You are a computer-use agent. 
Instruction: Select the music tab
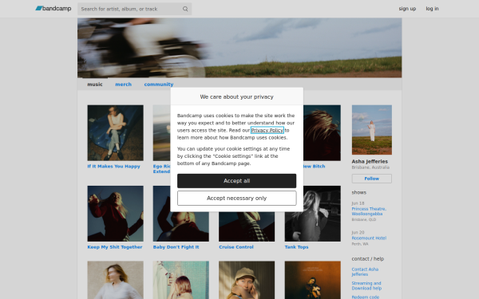click(95, 85)
